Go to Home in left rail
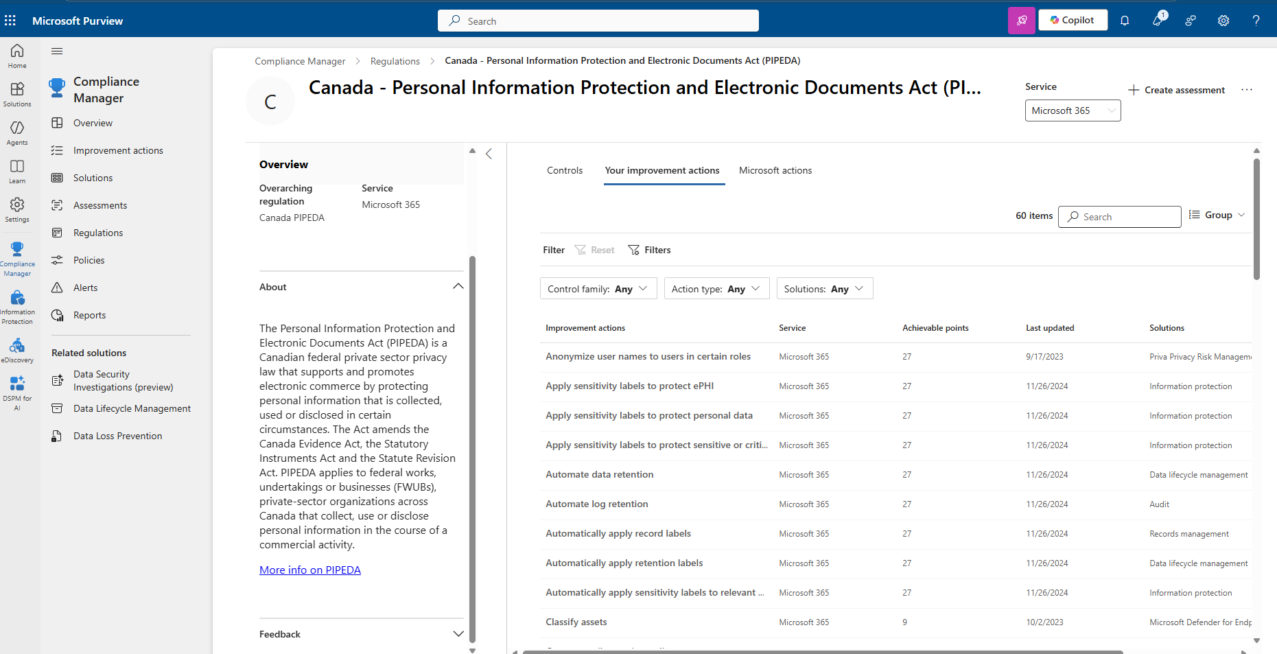The height and width of the screenshot is (654, 1277). coord(17,56)
